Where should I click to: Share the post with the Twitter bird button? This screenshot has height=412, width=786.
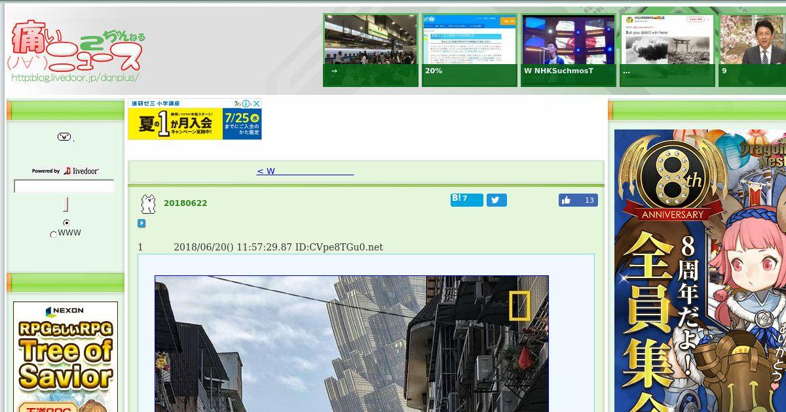(496, 200)
